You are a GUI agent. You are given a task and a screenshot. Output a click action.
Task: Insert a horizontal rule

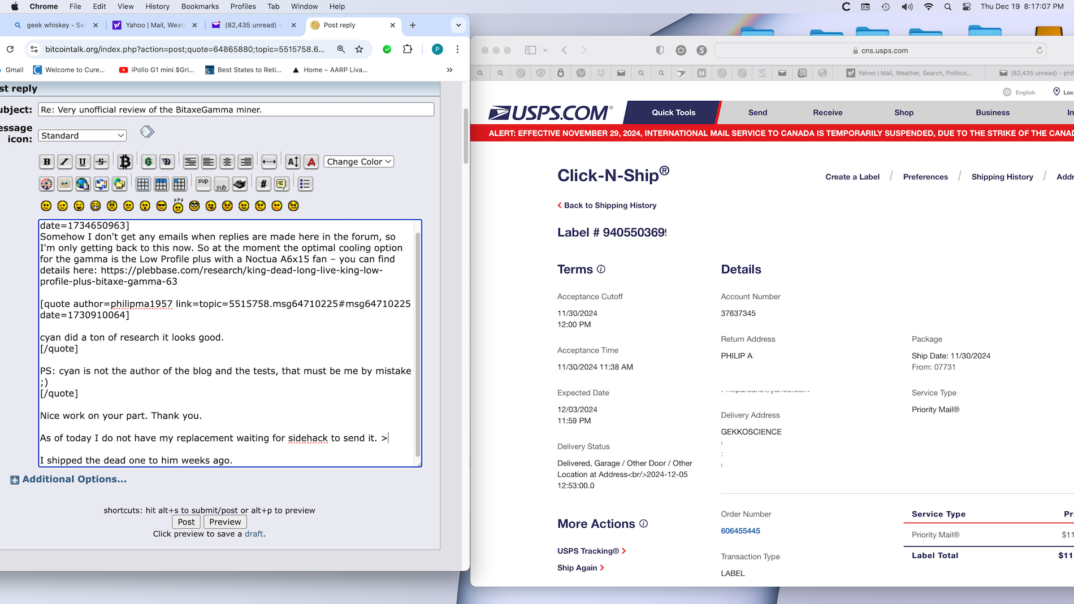tap(269, 162)
